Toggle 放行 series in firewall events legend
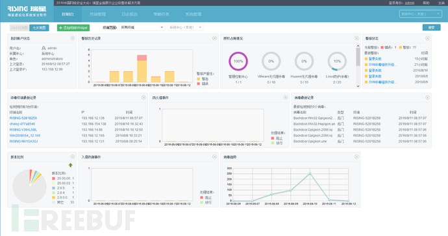 (277, 143)
